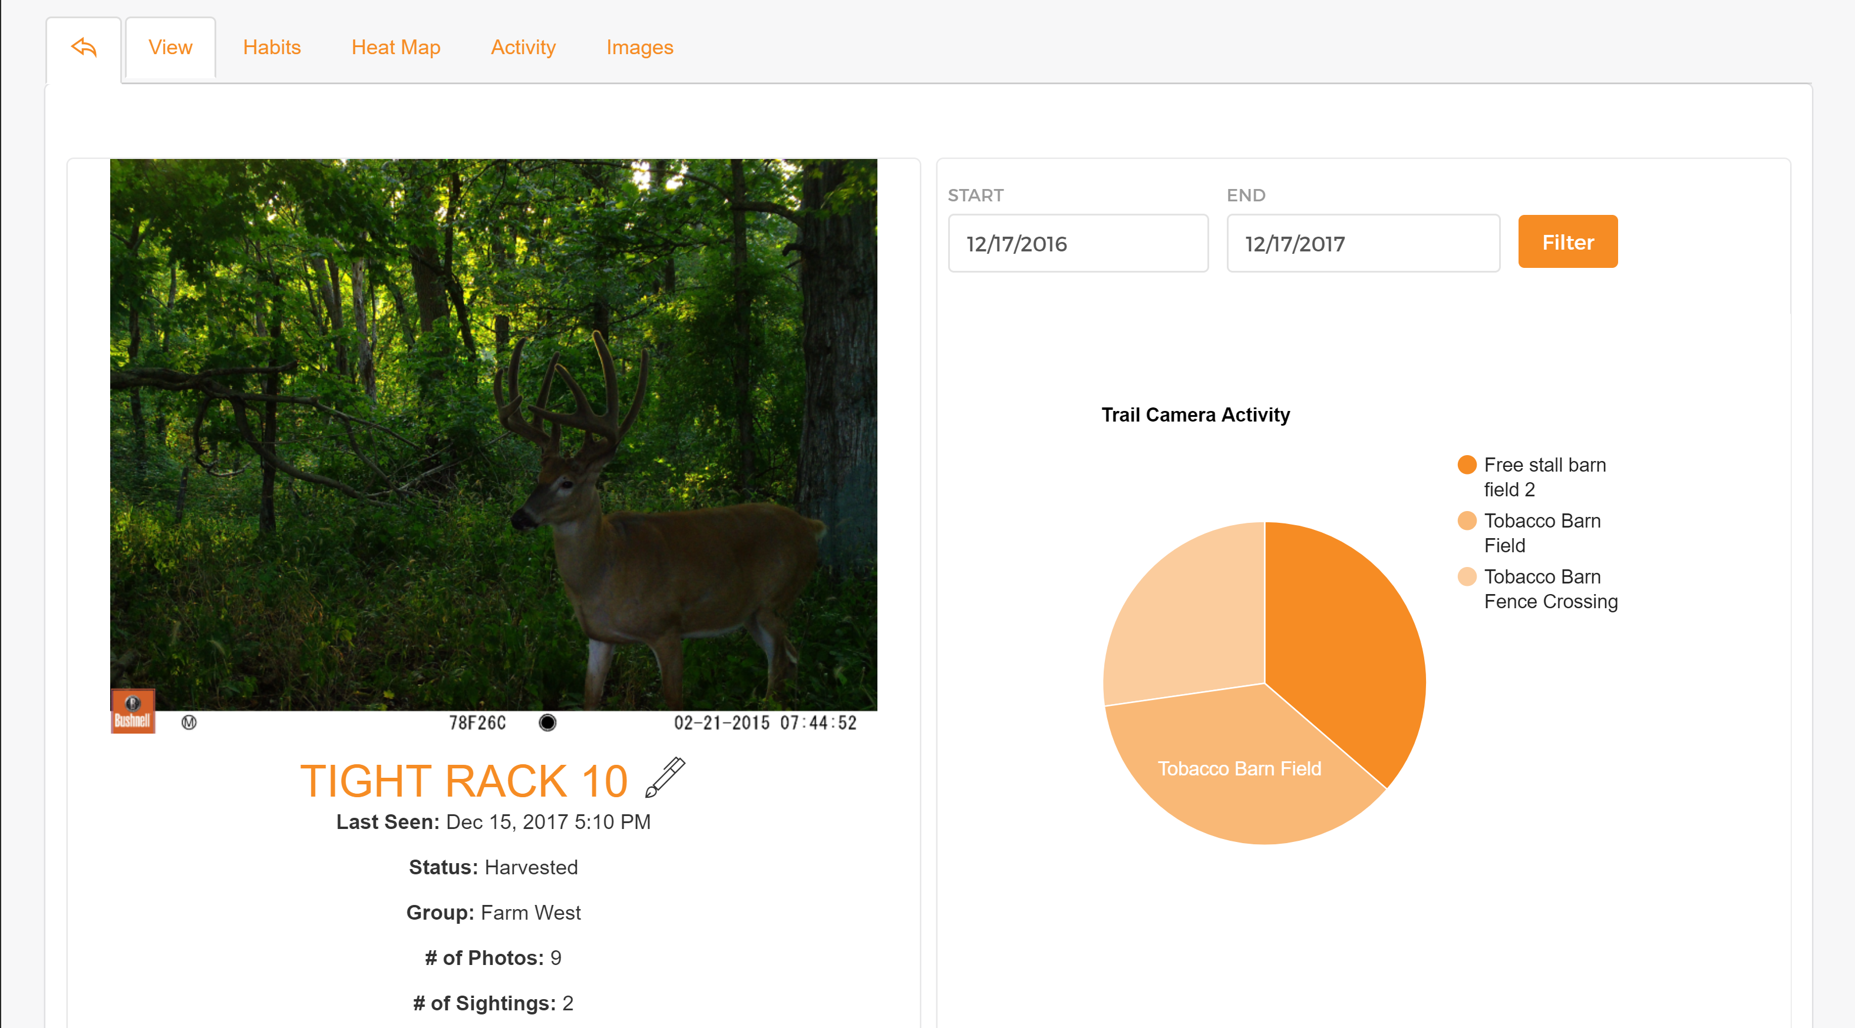Click the Bushnell logo on the photo

point(133,712)
